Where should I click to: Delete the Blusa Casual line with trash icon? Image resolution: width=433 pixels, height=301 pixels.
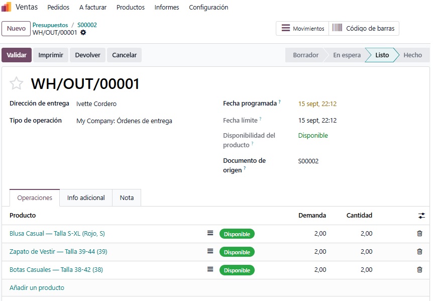point(419,233)
